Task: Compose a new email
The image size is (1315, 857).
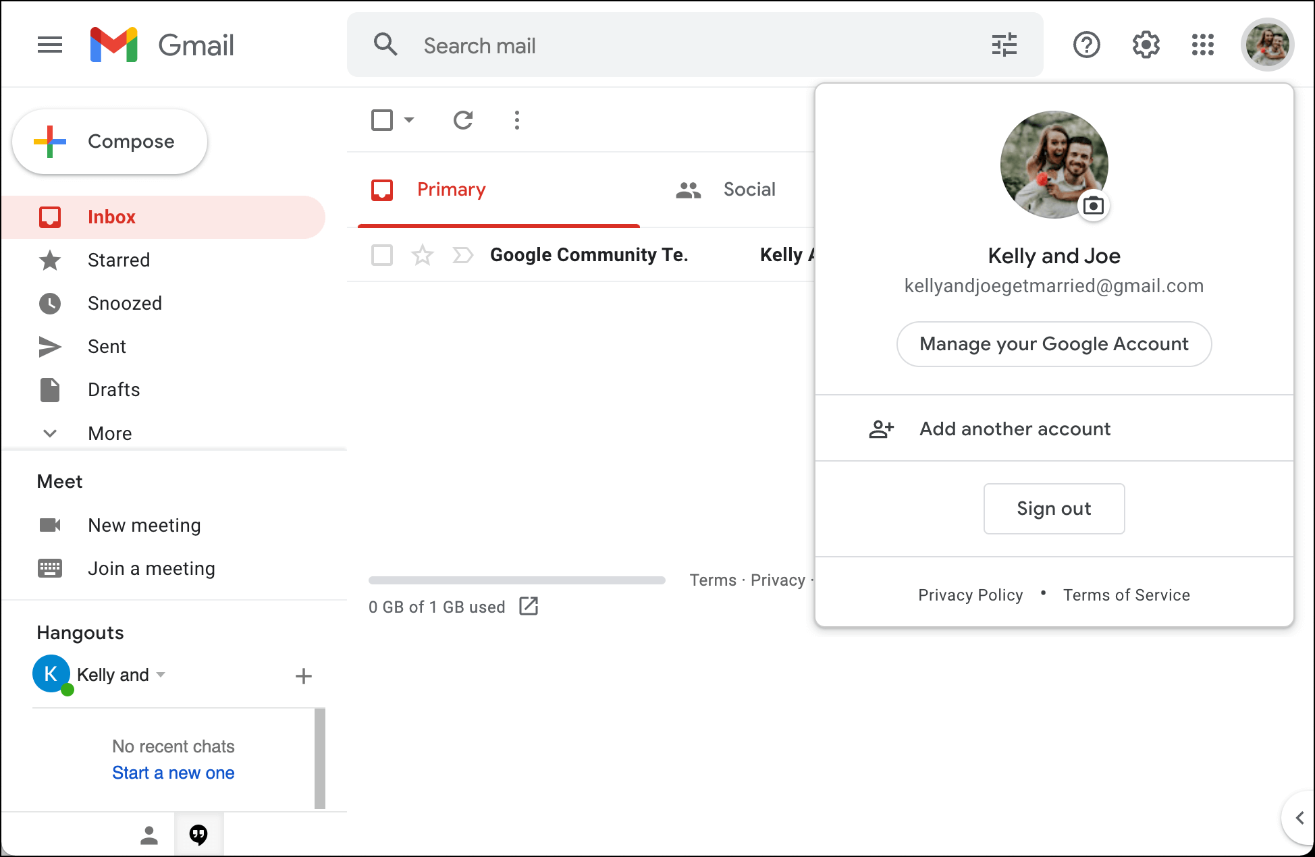Action: click(109, 142)
